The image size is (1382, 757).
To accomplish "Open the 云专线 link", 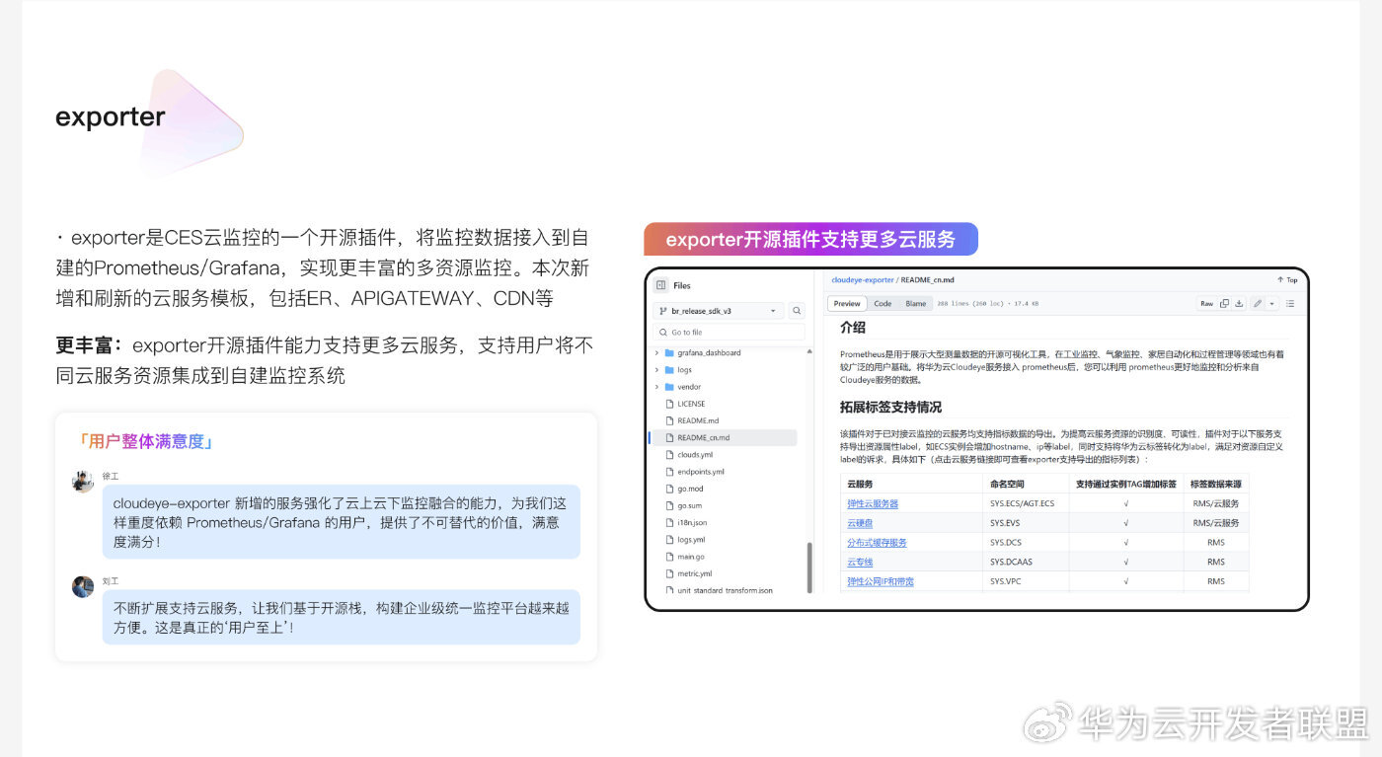I will point(860,562).
